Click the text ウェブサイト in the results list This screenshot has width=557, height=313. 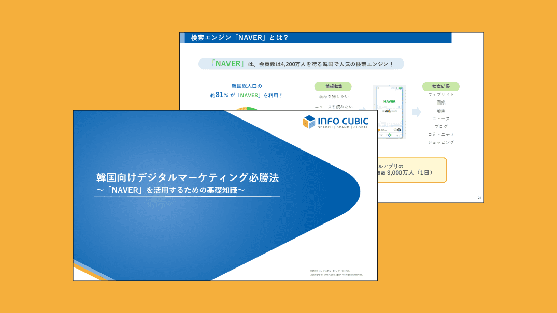(441, 94)
